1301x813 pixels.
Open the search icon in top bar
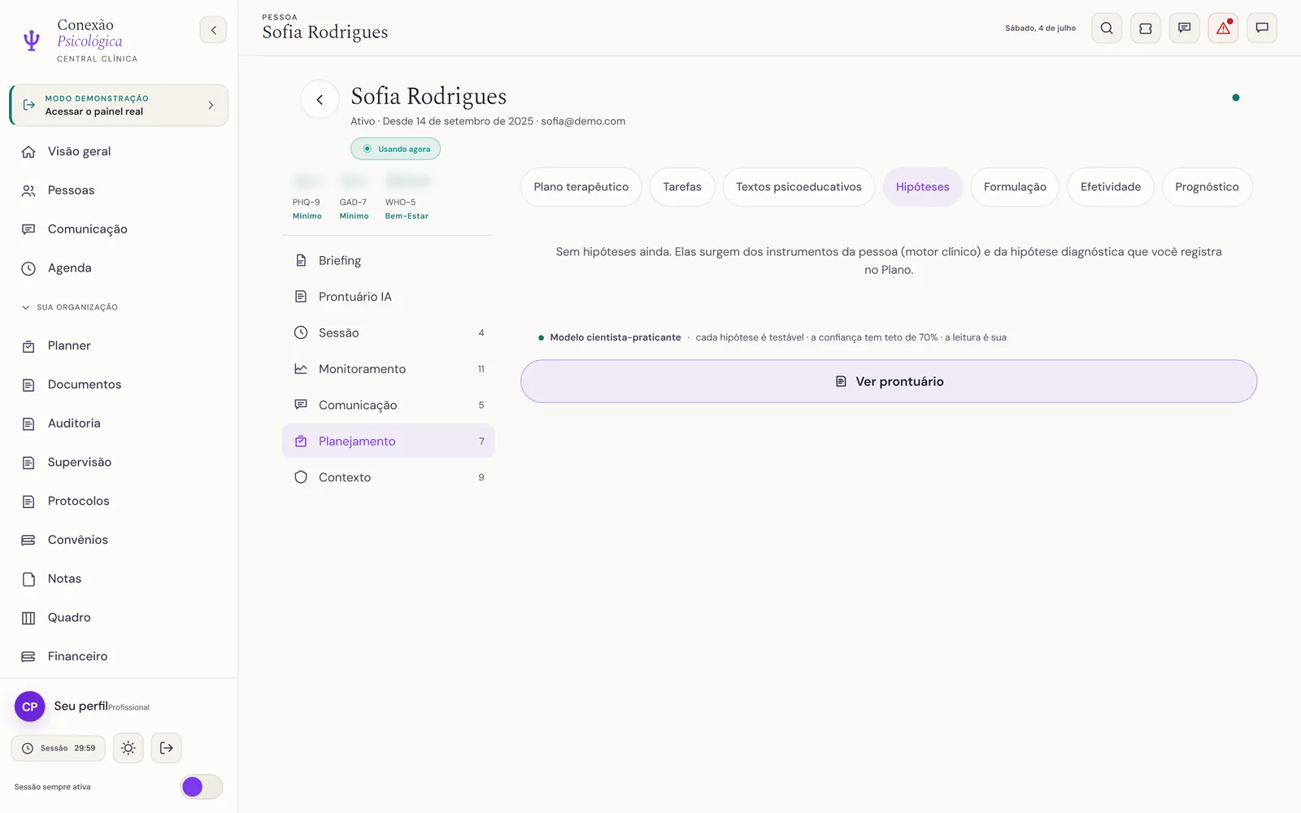point(1107,28)
